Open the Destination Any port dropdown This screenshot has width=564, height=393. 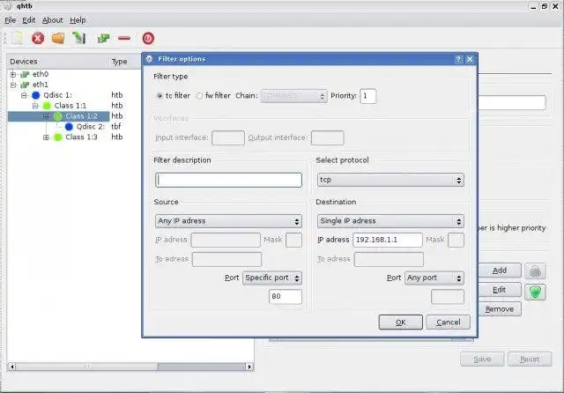click(x=434, y=278)
